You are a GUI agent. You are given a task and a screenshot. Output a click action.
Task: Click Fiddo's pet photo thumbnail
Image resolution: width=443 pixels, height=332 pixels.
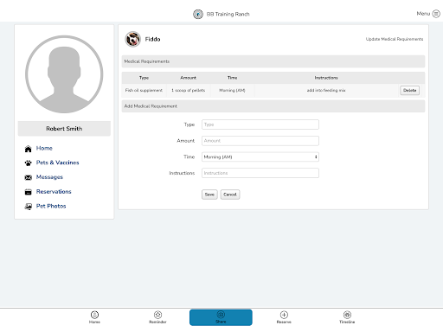pyautogui.click(x=132, y=39)
